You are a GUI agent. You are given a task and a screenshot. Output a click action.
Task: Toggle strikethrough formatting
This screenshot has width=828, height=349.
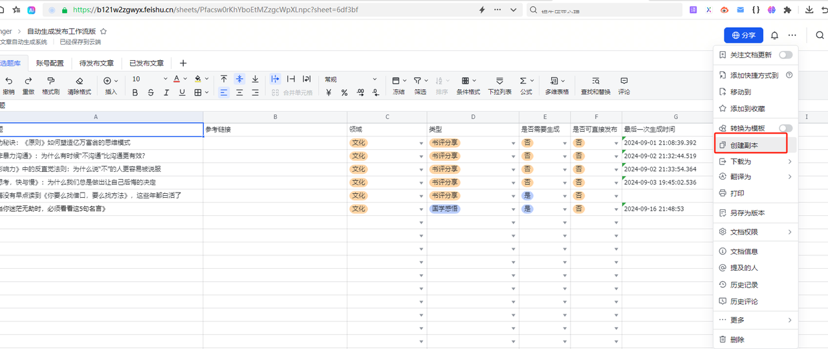point(151,92)
